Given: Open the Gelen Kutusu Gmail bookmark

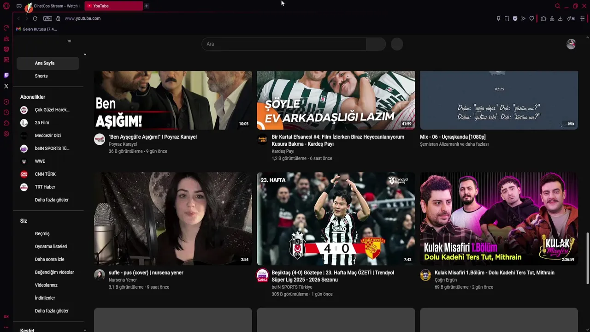Looking at the screenshot, I should (36, 29).
